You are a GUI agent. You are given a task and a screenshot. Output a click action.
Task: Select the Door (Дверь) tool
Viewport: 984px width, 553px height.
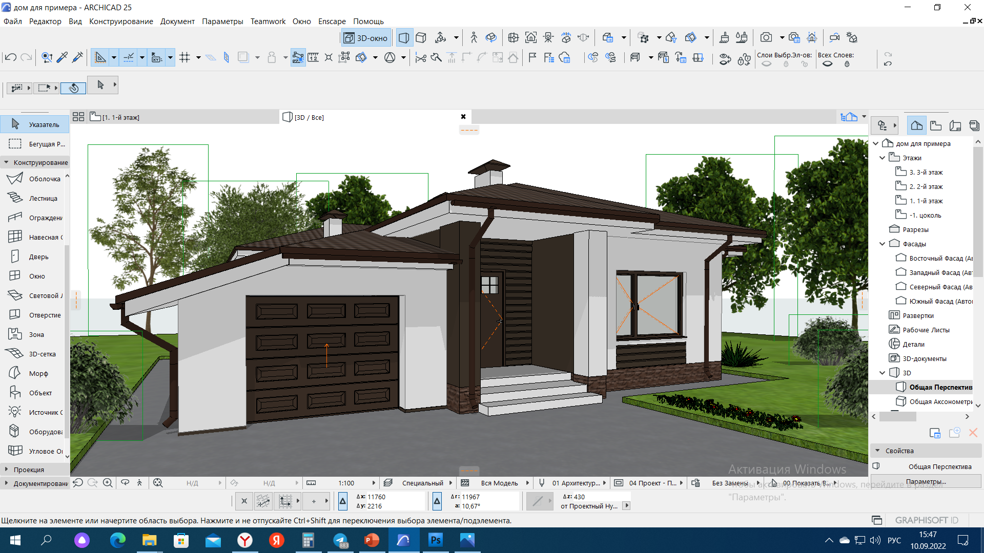[x=38, y=257]
